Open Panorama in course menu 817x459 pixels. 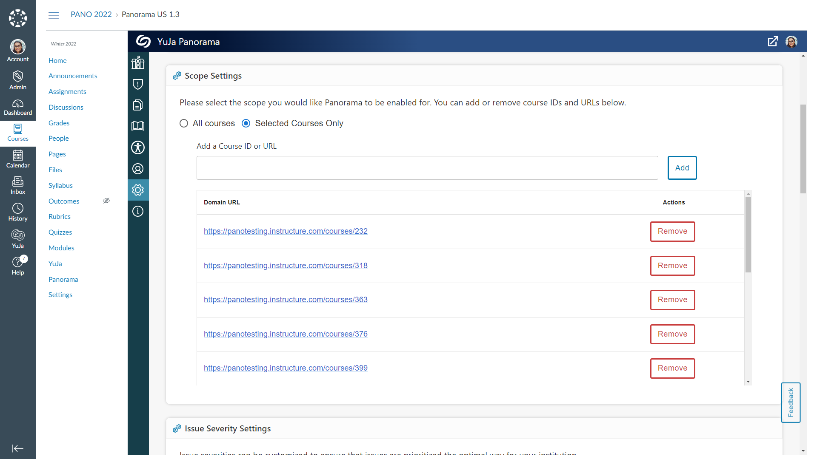click(63, 279)
